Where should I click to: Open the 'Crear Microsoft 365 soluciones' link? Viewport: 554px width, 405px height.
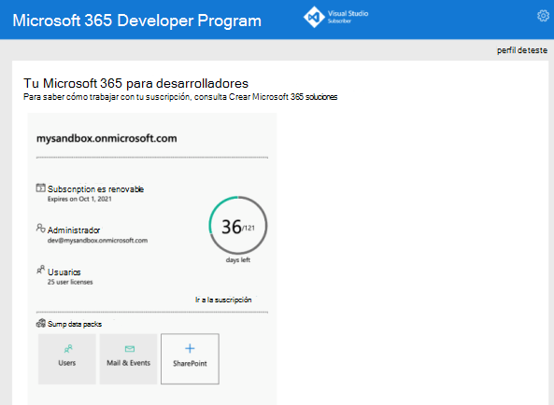283,97
